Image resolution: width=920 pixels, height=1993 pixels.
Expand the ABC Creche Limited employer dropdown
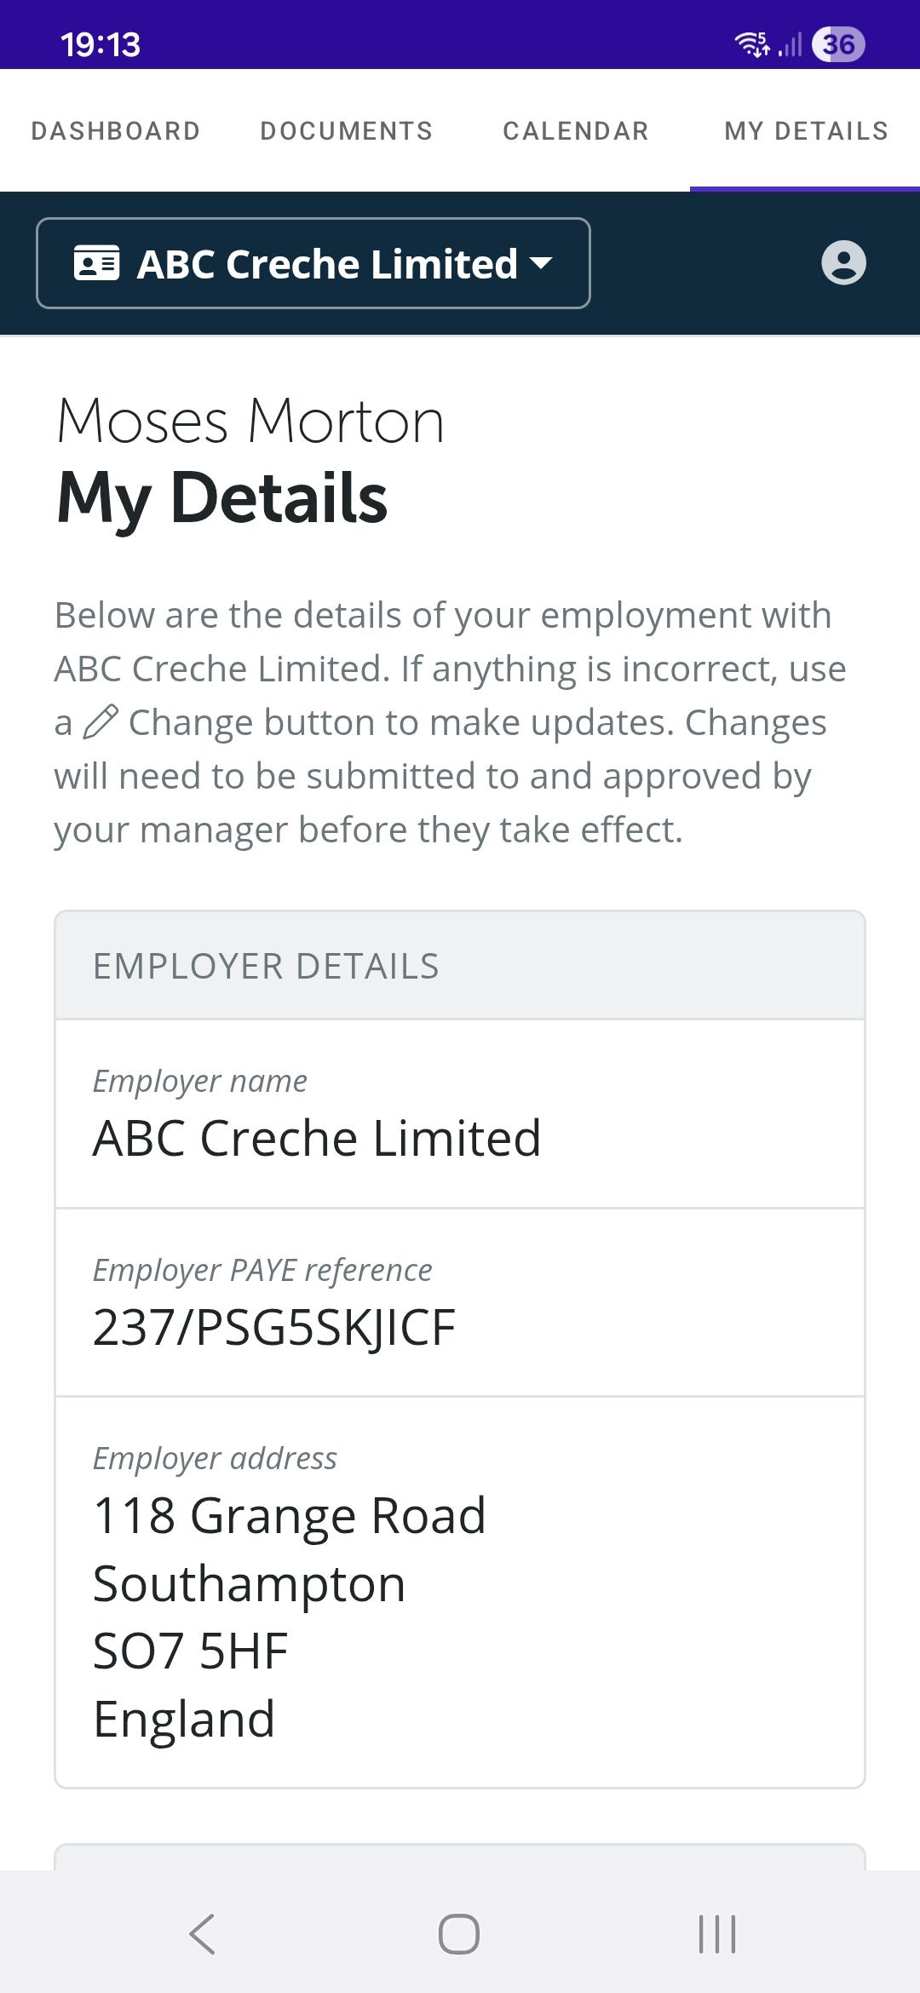[313, 263]
